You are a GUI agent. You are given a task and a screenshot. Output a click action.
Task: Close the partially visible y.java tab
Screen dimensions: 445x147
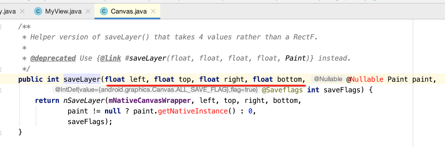[22, 12]
